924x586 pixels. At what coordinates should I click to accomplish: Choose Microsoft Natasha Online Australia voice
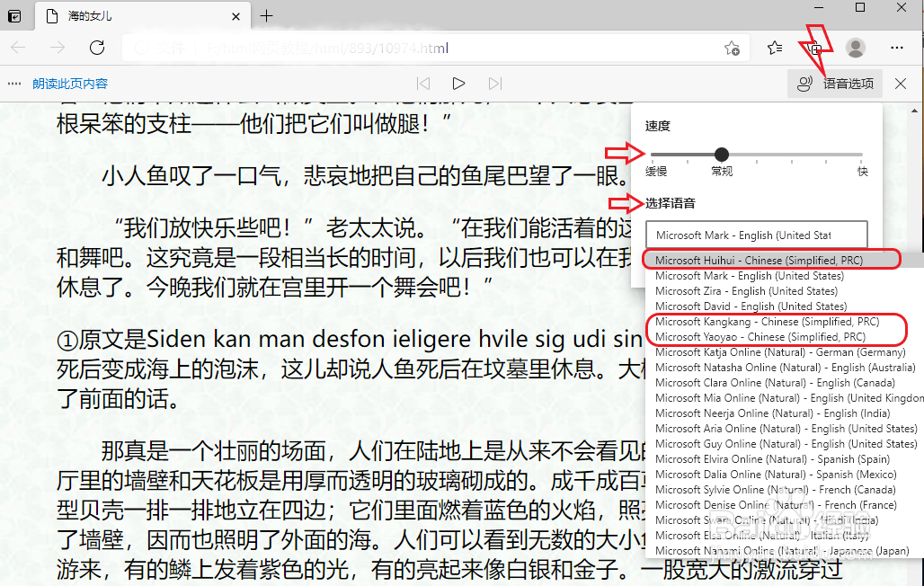coord(783,368)
